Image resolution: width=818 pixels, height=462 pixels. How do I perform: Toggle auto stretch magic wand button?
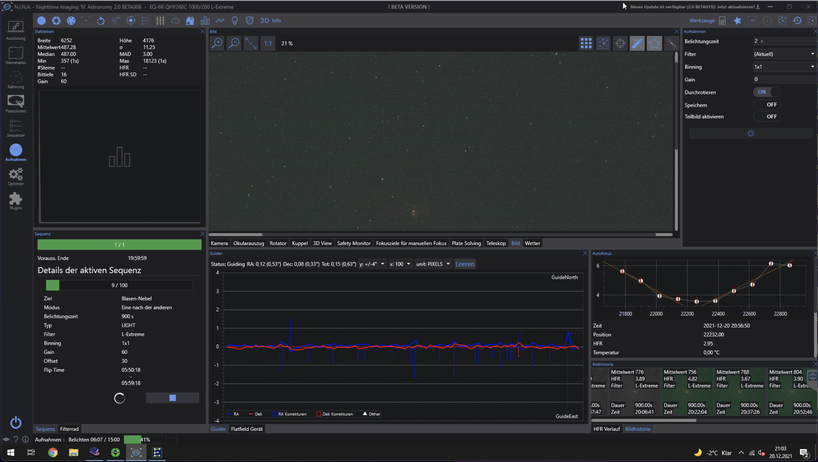(x=637, y=43)
